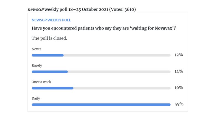The width and height of the screenshot is (210, 123).
Task: Click 'The poll is closed.' notice
Action: pos(49,38)
